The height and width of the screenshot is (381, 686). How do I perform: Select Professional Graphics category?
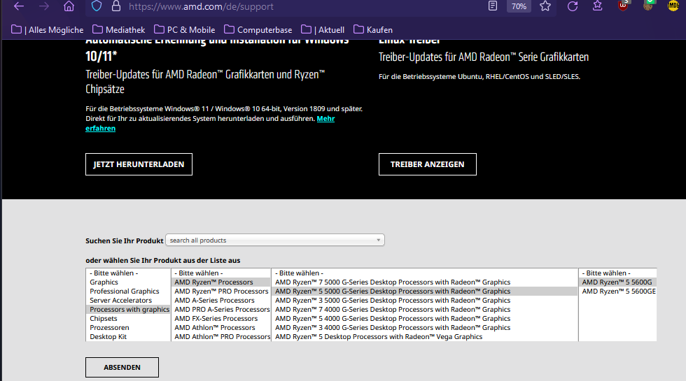(x=127, y=292)
